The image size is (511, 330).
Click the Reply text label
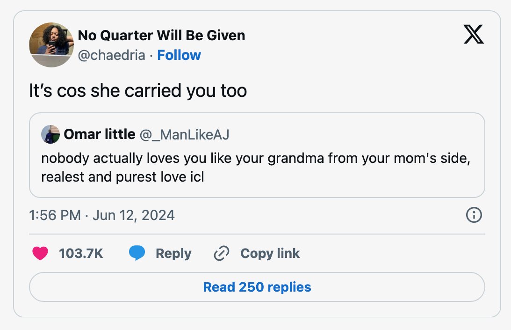pyautogui.click(x=173, y=254)
